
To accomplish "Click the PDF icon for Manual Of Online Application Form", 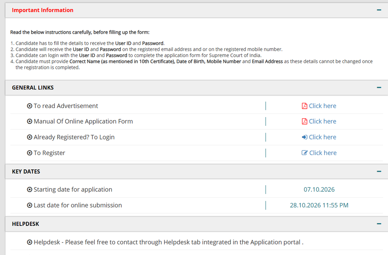I will pos(304,122).
